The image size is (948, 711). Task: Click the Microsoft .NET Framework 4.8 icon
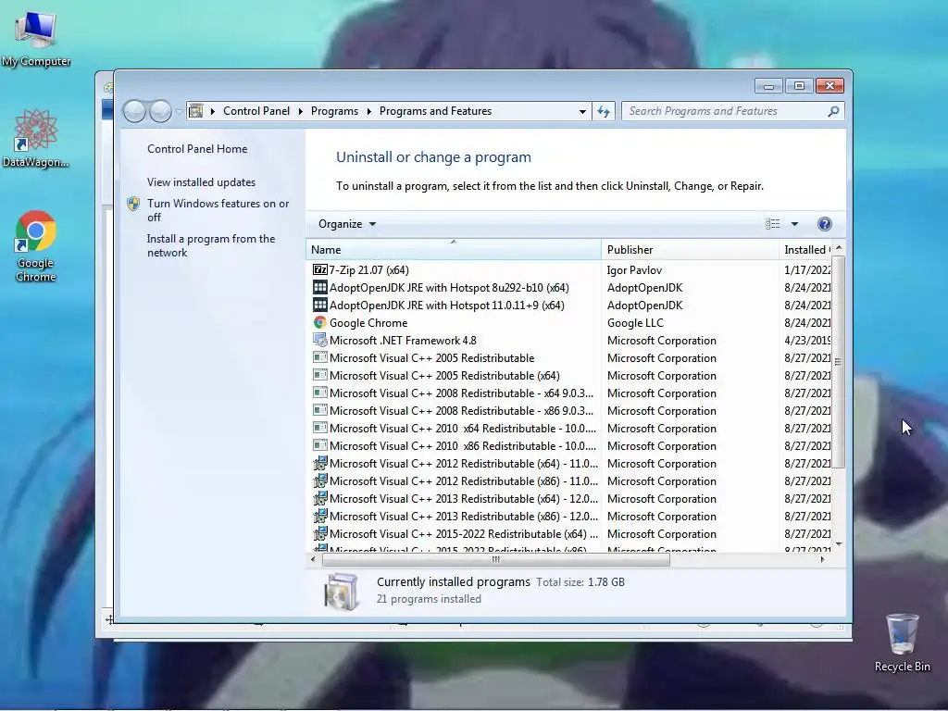point(319,341)
